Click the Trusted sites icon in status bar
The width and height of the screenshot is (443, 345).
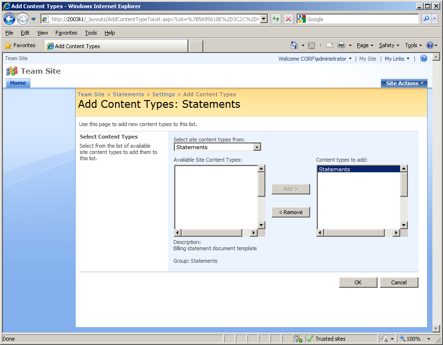312,338
